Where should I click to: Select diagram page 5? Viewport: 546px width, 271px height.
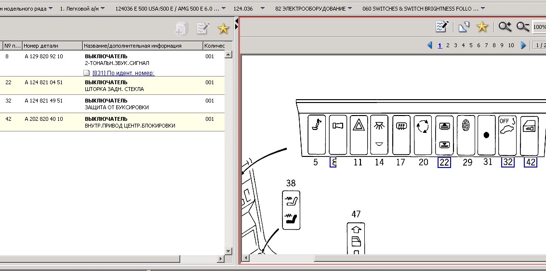point(471,45)
